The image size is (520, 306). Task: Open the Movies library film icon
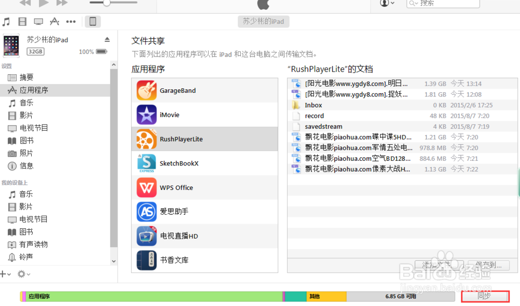(x=22, y=22)
